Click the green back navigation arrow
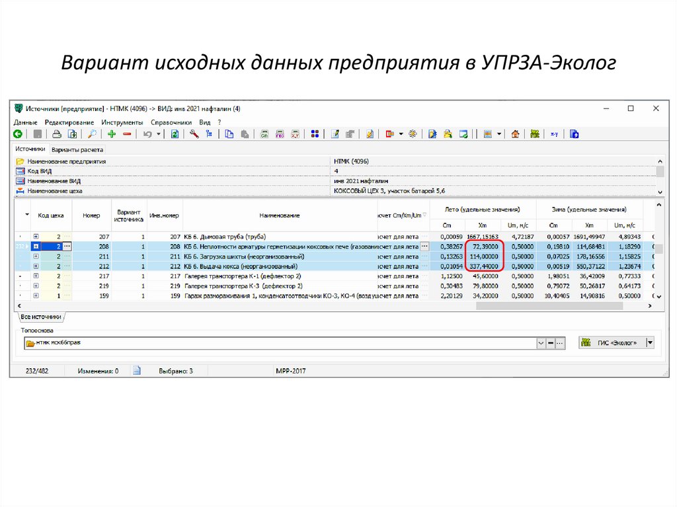The height and width of the screenshot is (507, 677). 17,134
